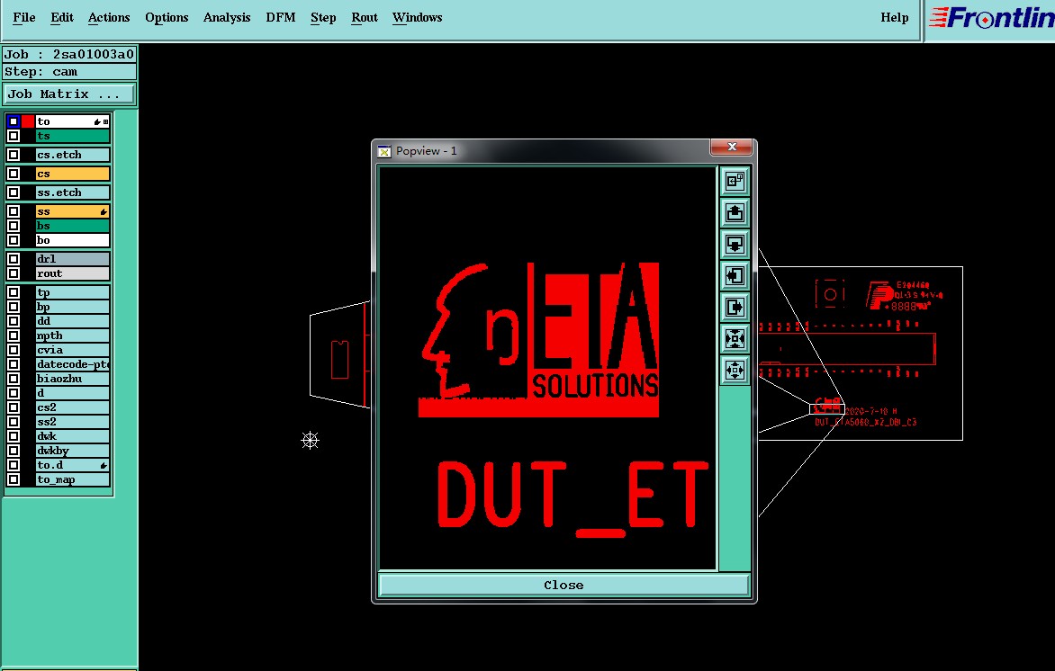Select layer name to in layer list

73,121
